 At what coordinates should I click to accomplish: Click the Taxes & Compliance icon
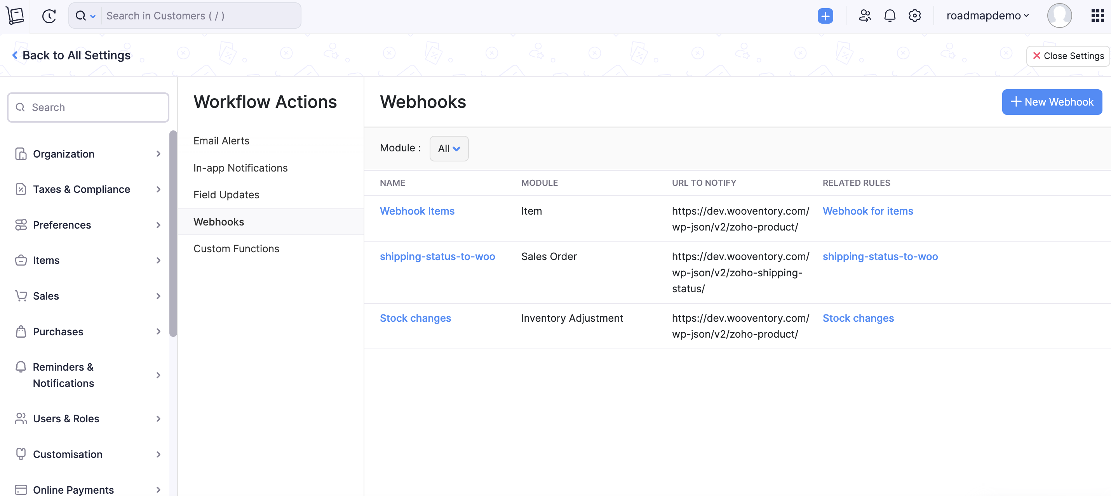pos(21,189)
